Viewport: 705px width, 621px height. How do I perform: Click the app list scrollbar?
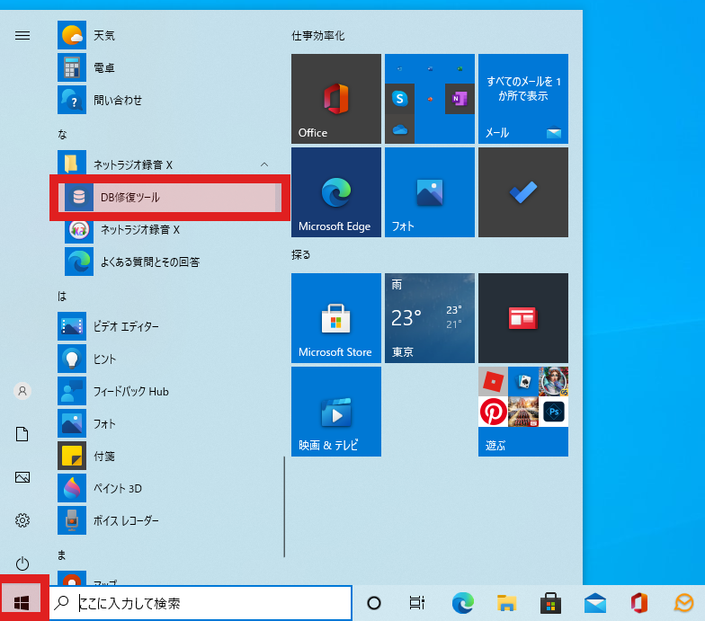tap(284, 506)
